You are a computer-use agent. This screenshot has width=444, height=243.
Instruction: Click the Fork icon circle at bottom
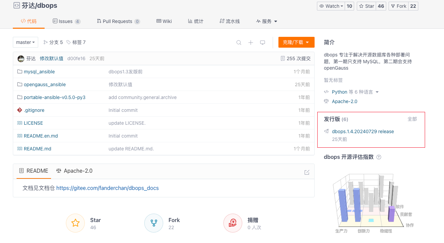click(x=154, y=223)
